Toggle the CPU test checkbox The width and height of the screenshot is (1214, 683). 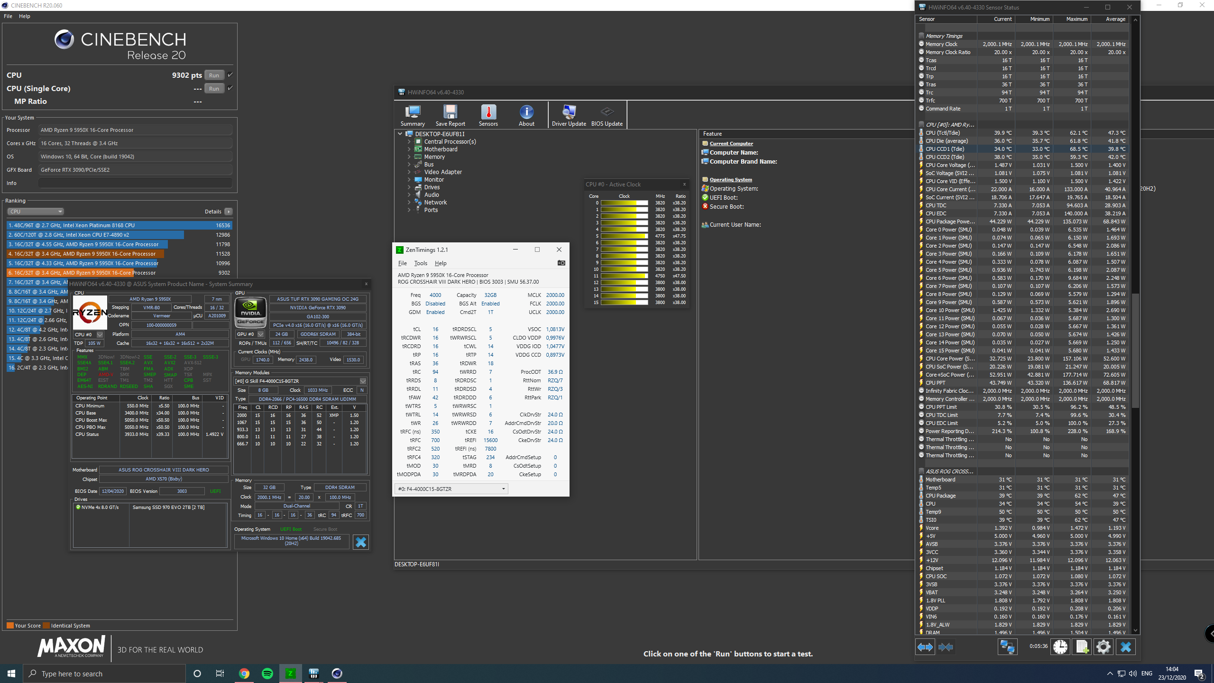pyautogui.click(x=230, y=75)
